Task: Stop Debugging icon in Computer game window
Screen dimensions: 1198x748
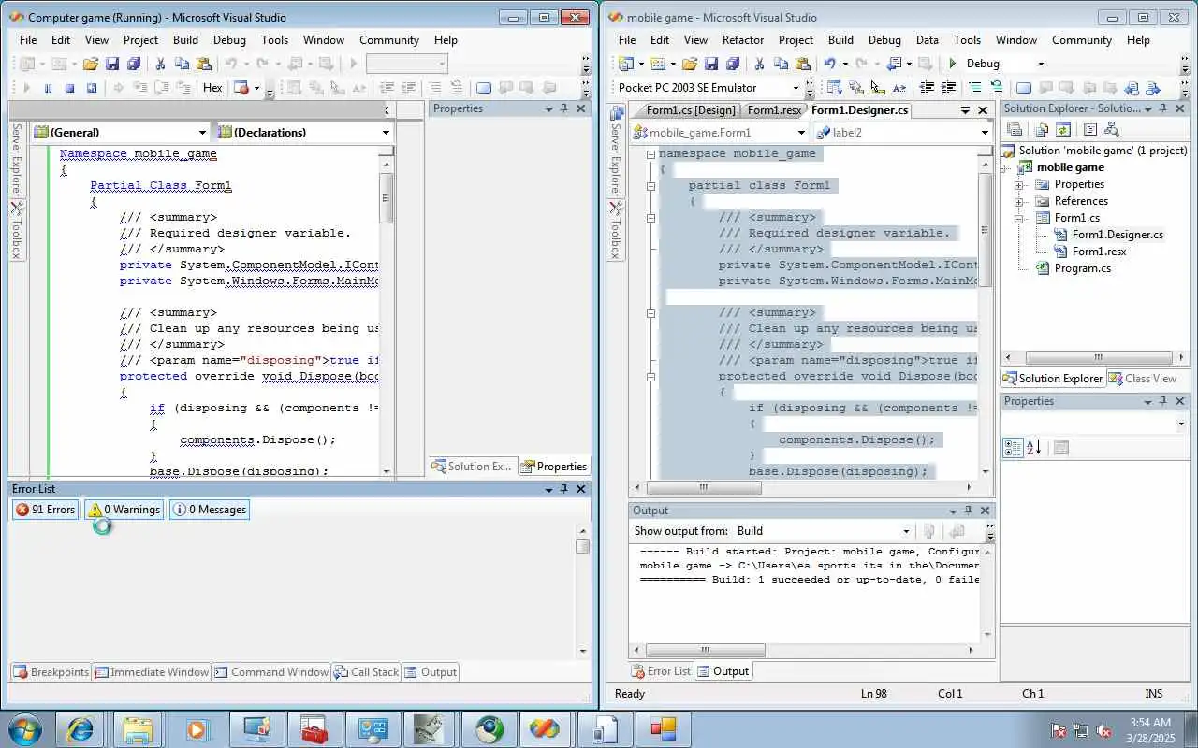Action: tap(69, 88)
